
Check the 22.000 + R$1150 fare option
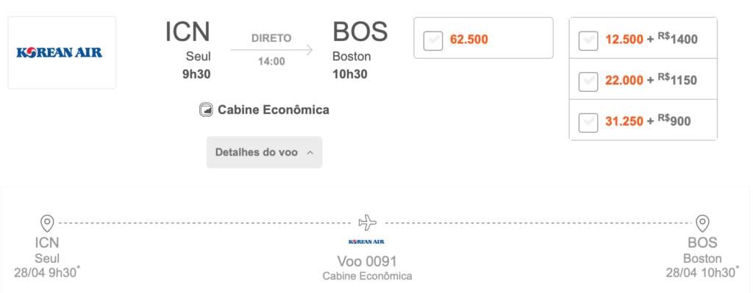point(588,82)
